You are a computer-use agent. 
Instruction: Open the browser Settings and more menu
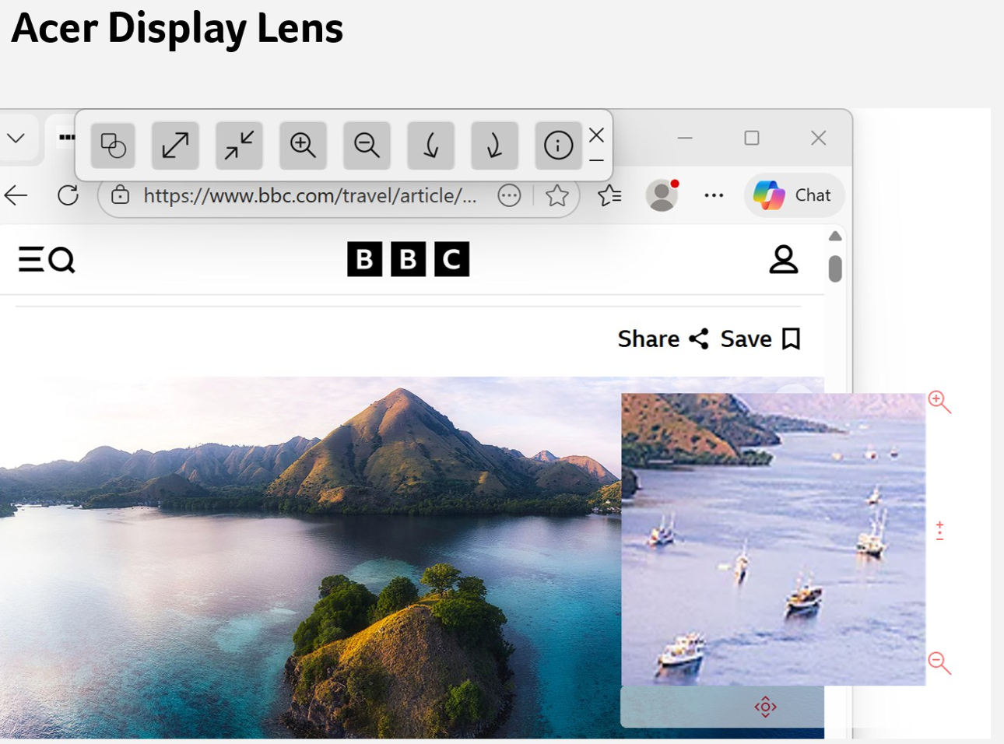point(714,195)
